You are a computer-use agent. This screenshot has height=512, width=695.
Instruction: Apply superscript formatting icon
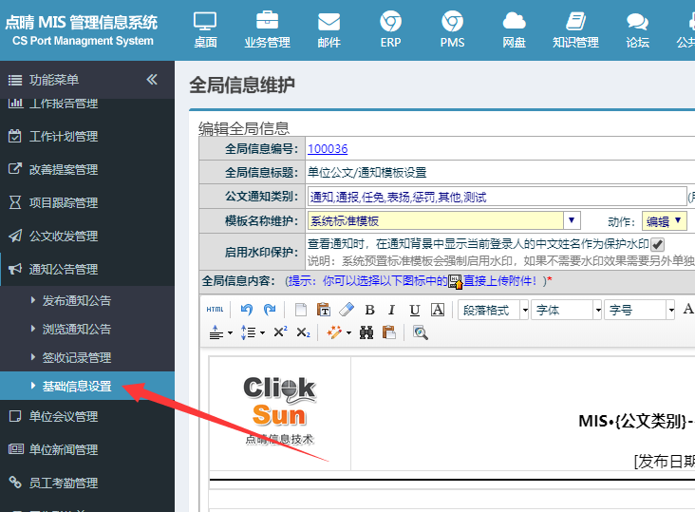click(x=280, y=332)
